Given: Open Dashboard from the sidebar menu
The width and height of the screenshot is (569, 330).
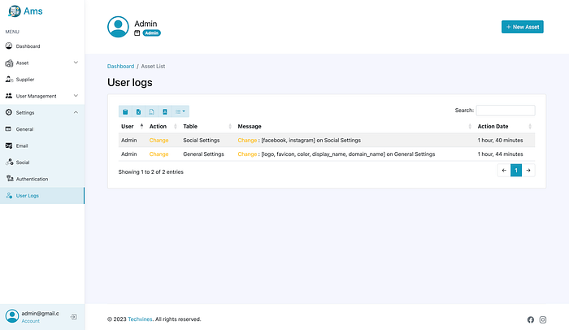Looking at the screenshot, I should tap(42, 46).
